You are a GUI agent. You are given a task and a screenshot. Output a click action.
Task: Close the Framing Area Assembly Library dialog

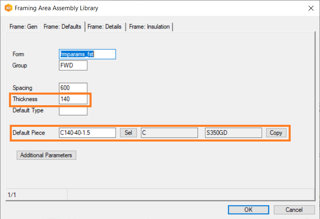coord(311,8)
